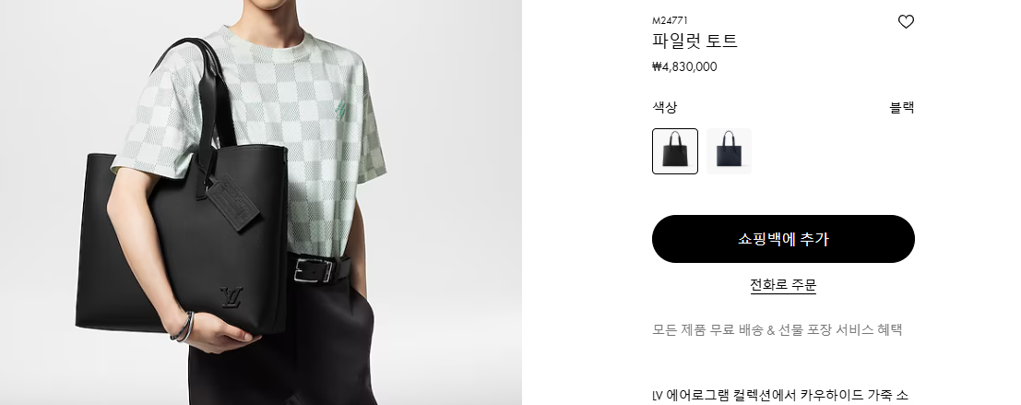The width and height of the screenshot is (1021, 405).
Task: Open the model product photo
Action: tap(260, 203)
